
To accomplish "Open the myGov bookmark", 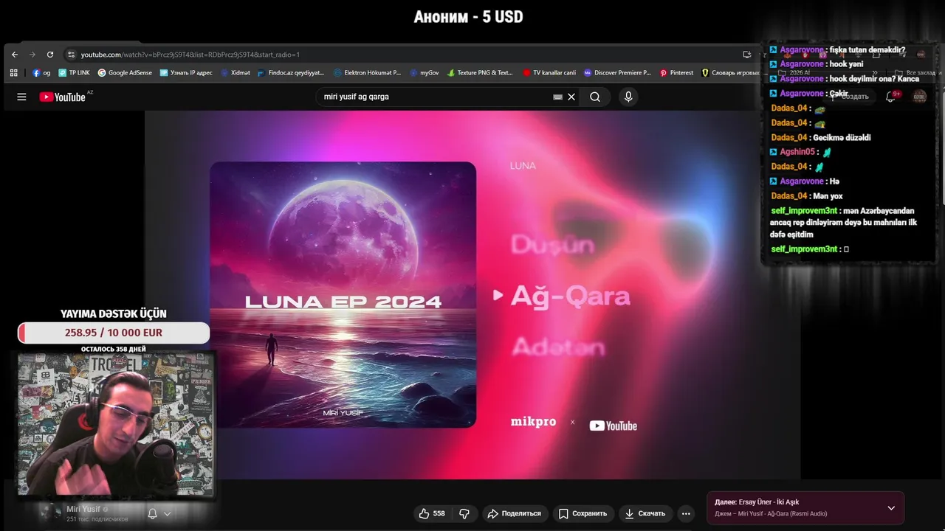I will point(425,73).
